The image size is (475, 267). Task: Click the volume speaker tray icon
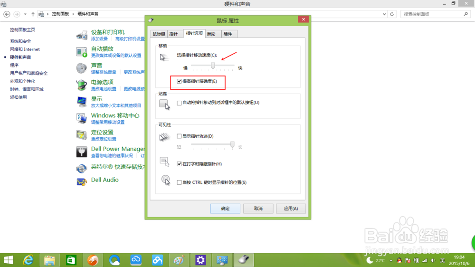[433, 260]
